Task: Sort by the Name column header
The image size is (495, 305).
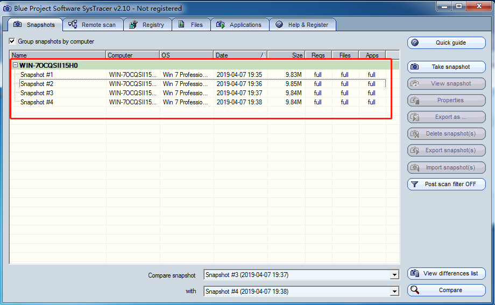Action: pos(58,55)
